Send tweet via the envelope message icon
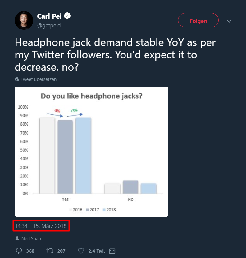Viewport: 246px width, 258px height. click(112, 251)
